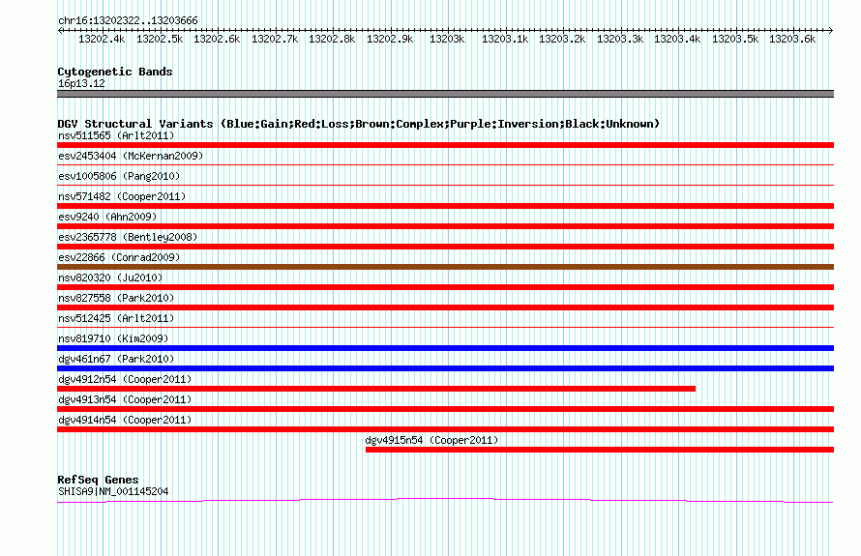
Task: Click the red nsv827558 loss bar
Action: coord(445,307)
